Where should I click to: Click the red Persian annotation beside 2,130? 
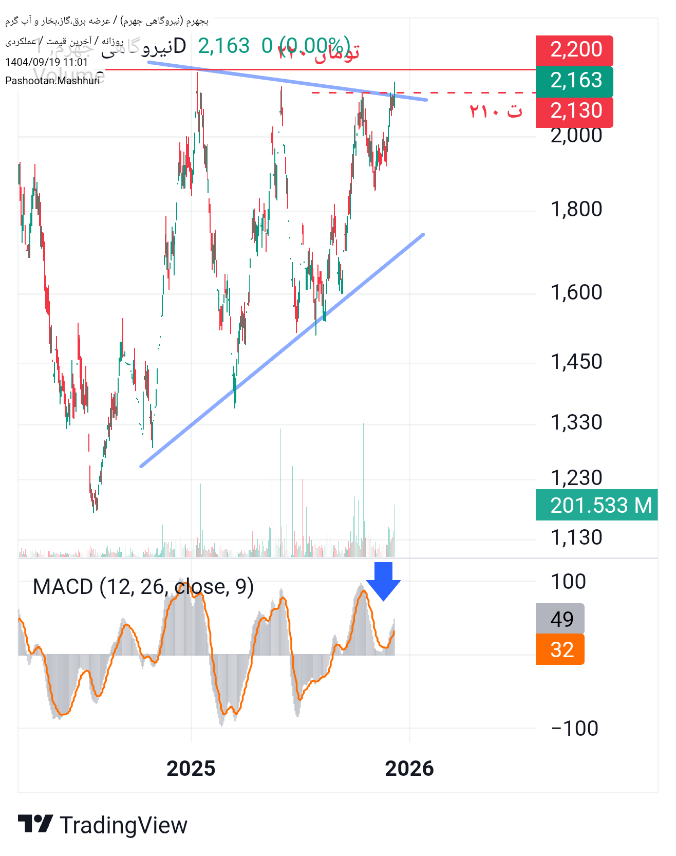pyautogui.click(x=496, y=110)
